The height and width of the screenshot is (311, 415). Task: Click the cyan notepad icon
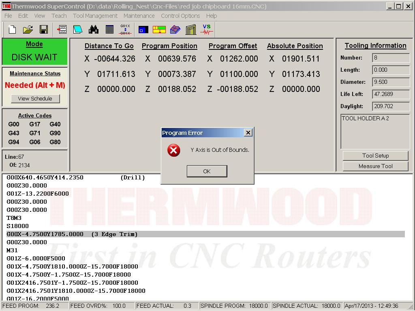pos(78,30)
